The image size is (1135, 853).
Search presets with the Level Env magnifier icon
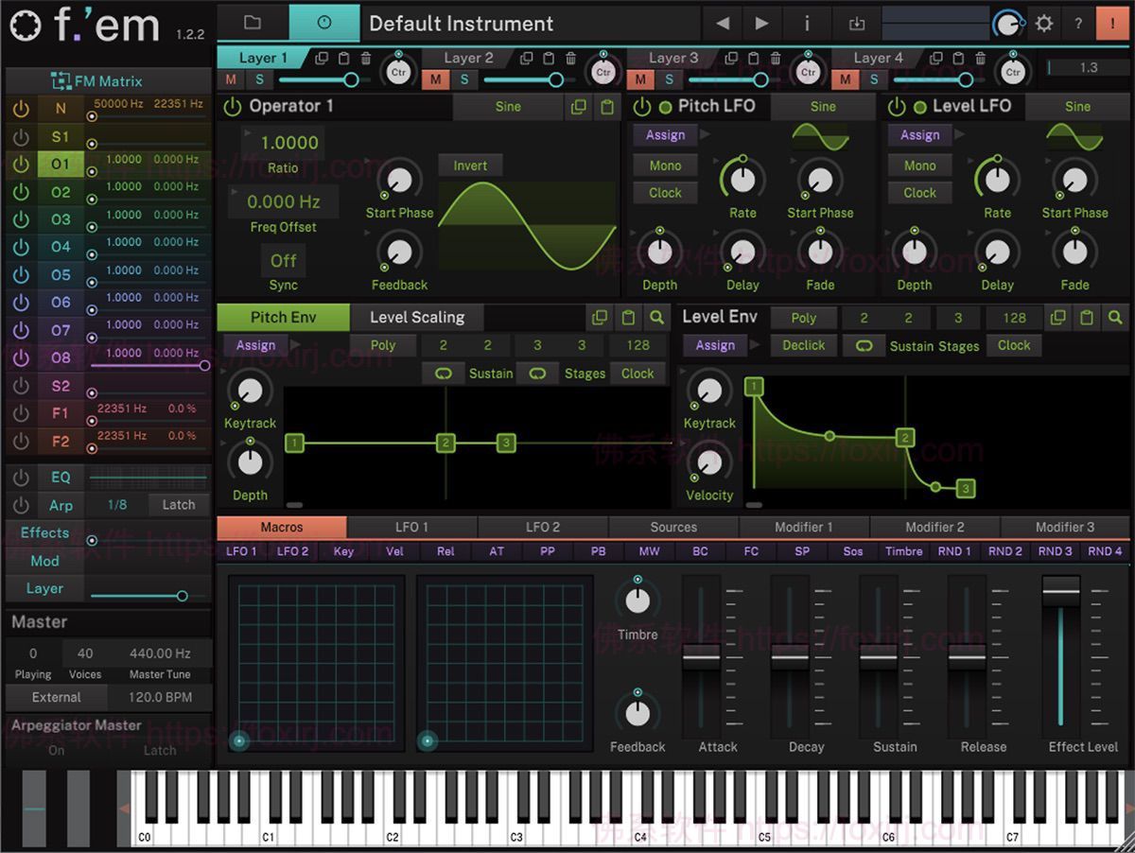coord(1113,317)
